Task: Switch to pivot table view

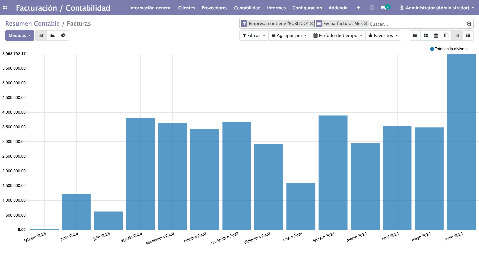Action: pos(446,35)
